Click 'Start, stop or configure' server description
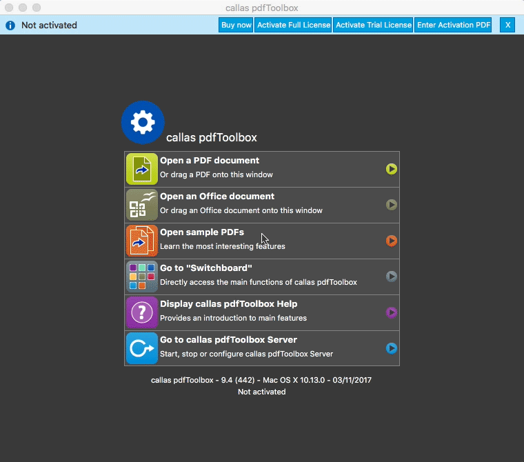 tap(246, 354)
